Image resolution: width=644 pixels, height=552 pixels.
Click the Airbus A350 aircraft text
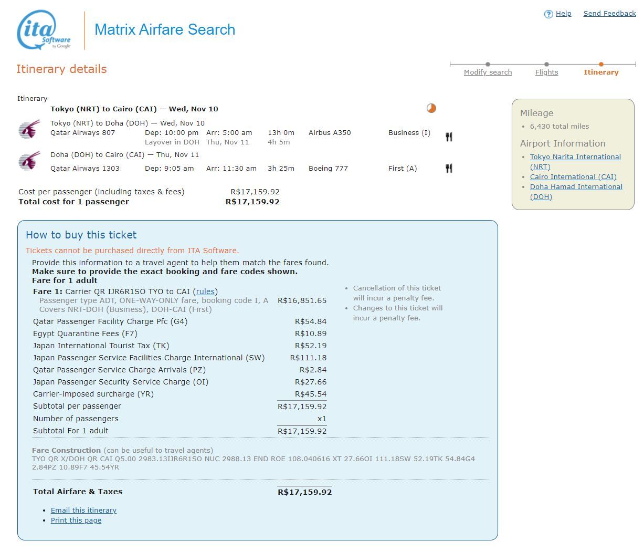tap(330, 133)
